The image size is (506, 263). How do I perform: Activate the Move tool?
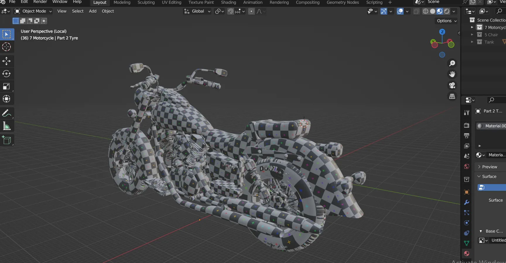(x=6, y=61)
